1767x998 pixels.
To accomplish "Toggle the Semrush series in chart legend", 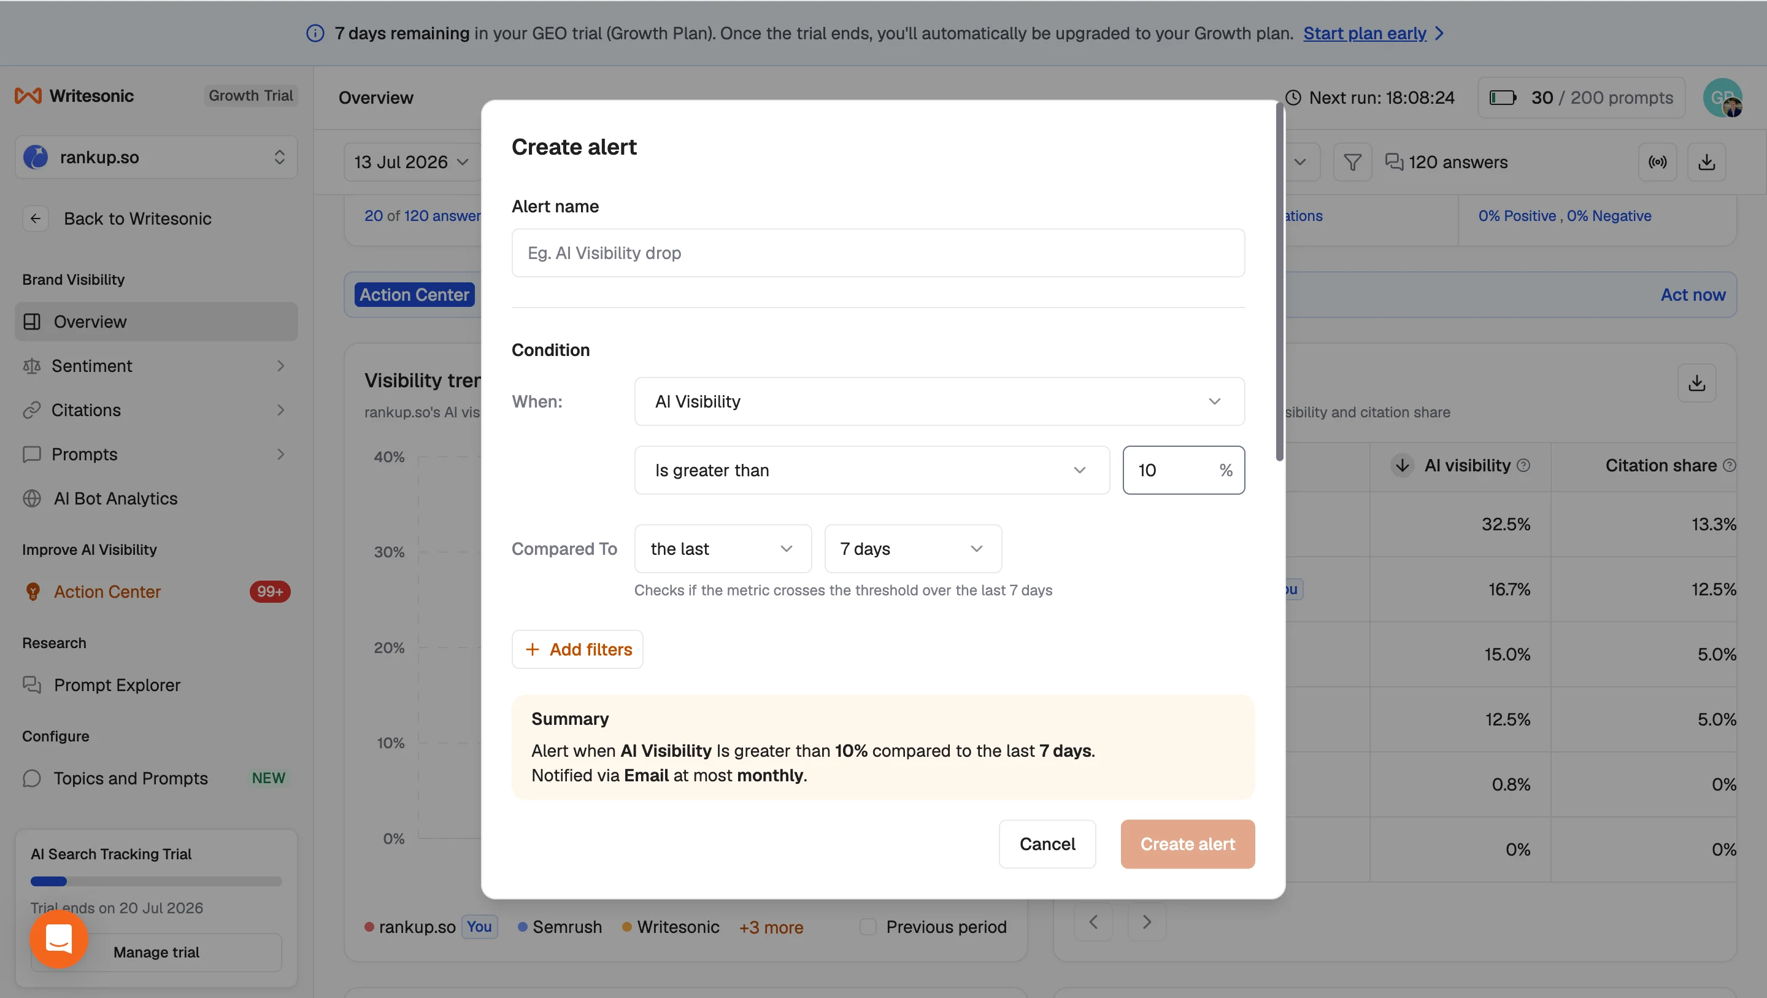I will (x=560, y=927).
